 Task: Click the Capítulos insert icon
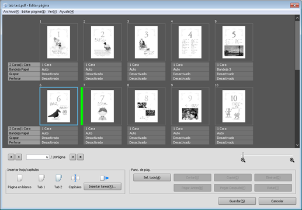pos(75,178)
